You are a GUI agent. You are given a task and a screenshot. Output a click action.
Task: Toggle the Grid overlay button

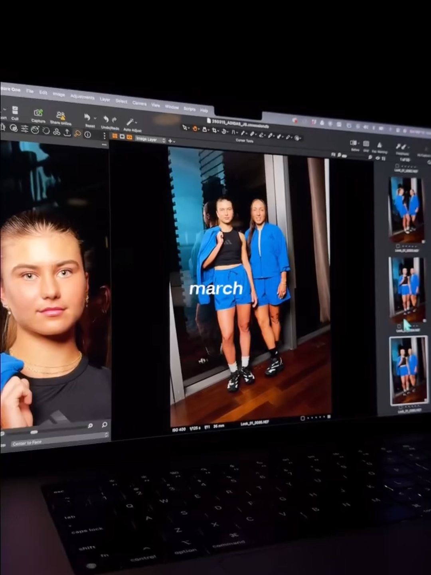[366, 144]
